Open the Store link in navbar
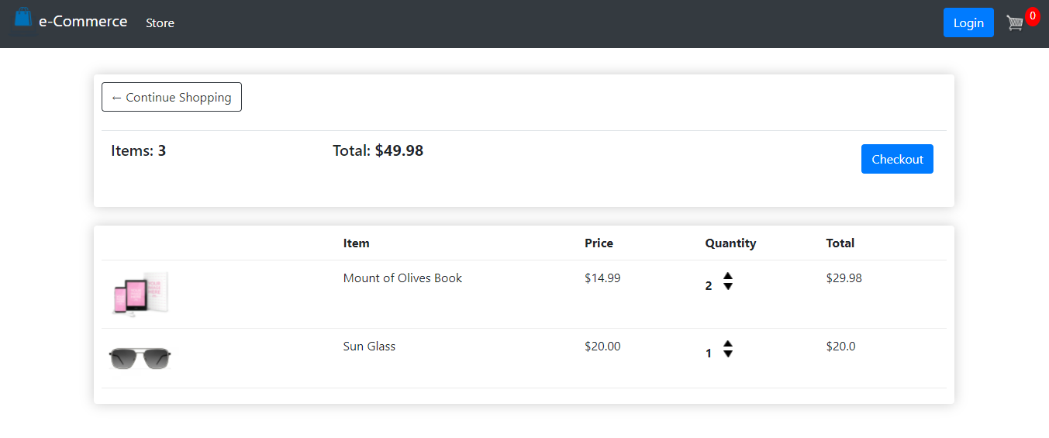 tap(160, 23)
